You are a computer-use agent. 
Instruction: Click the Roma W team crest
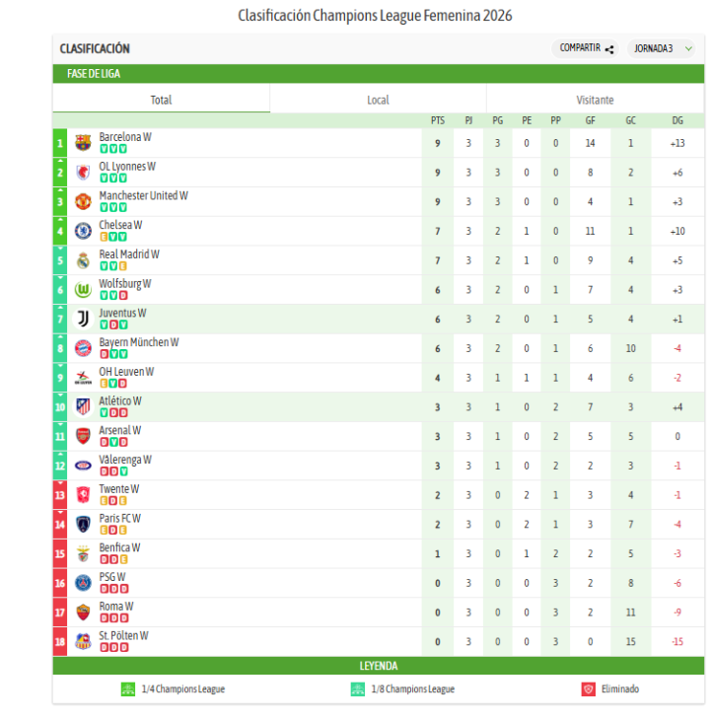83,612
